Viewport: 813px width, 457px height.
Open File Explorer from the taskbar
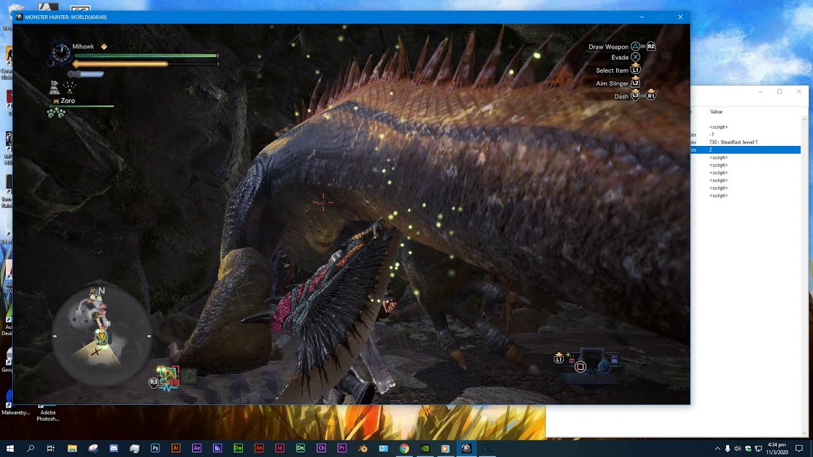[x=72, y=448]
